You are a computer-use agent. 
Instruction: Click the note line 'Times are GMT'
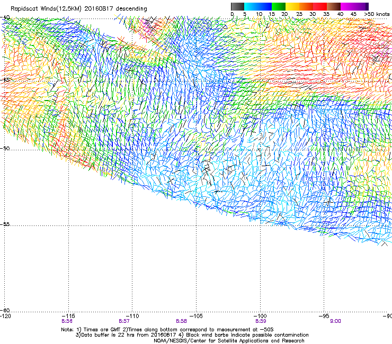coord(167,330)
